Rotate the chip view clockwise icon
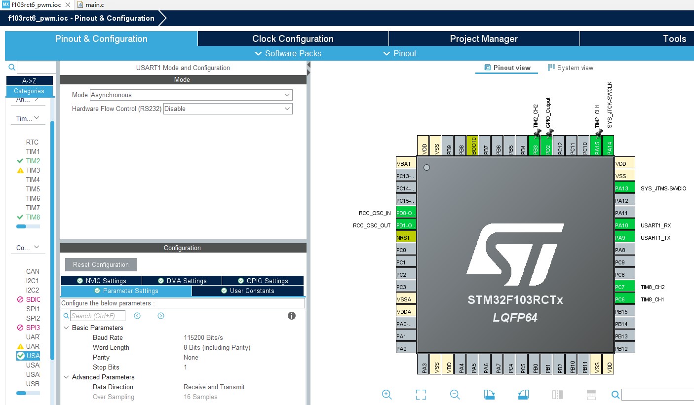 [489, 394]
